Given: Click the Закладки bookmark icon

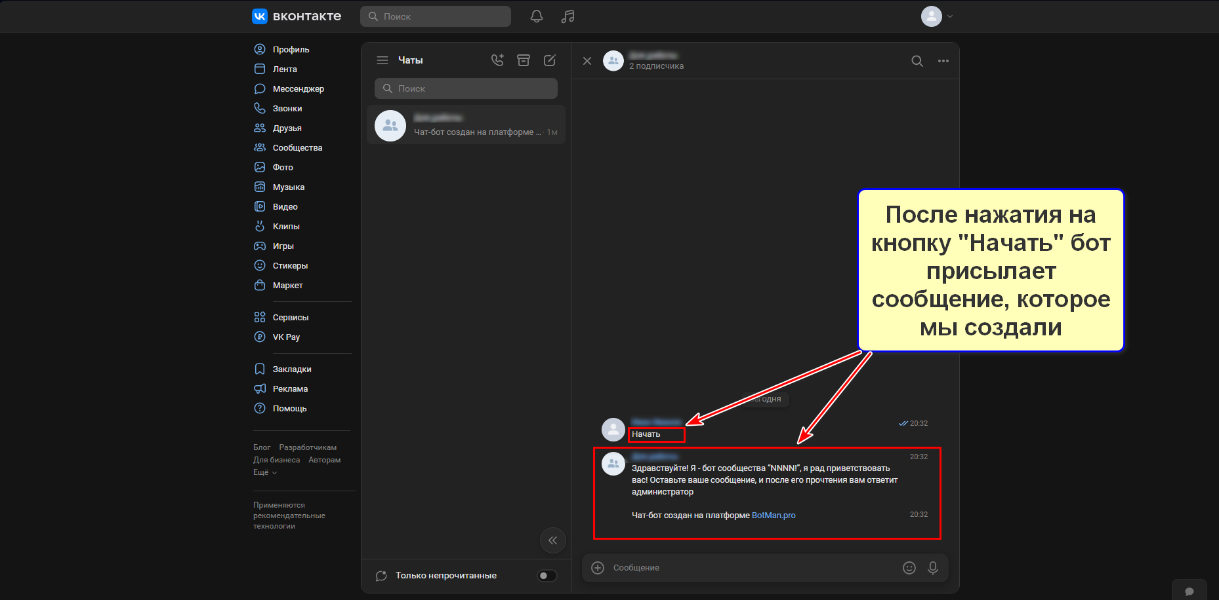Looking at the screenshot, I should 260,369.
